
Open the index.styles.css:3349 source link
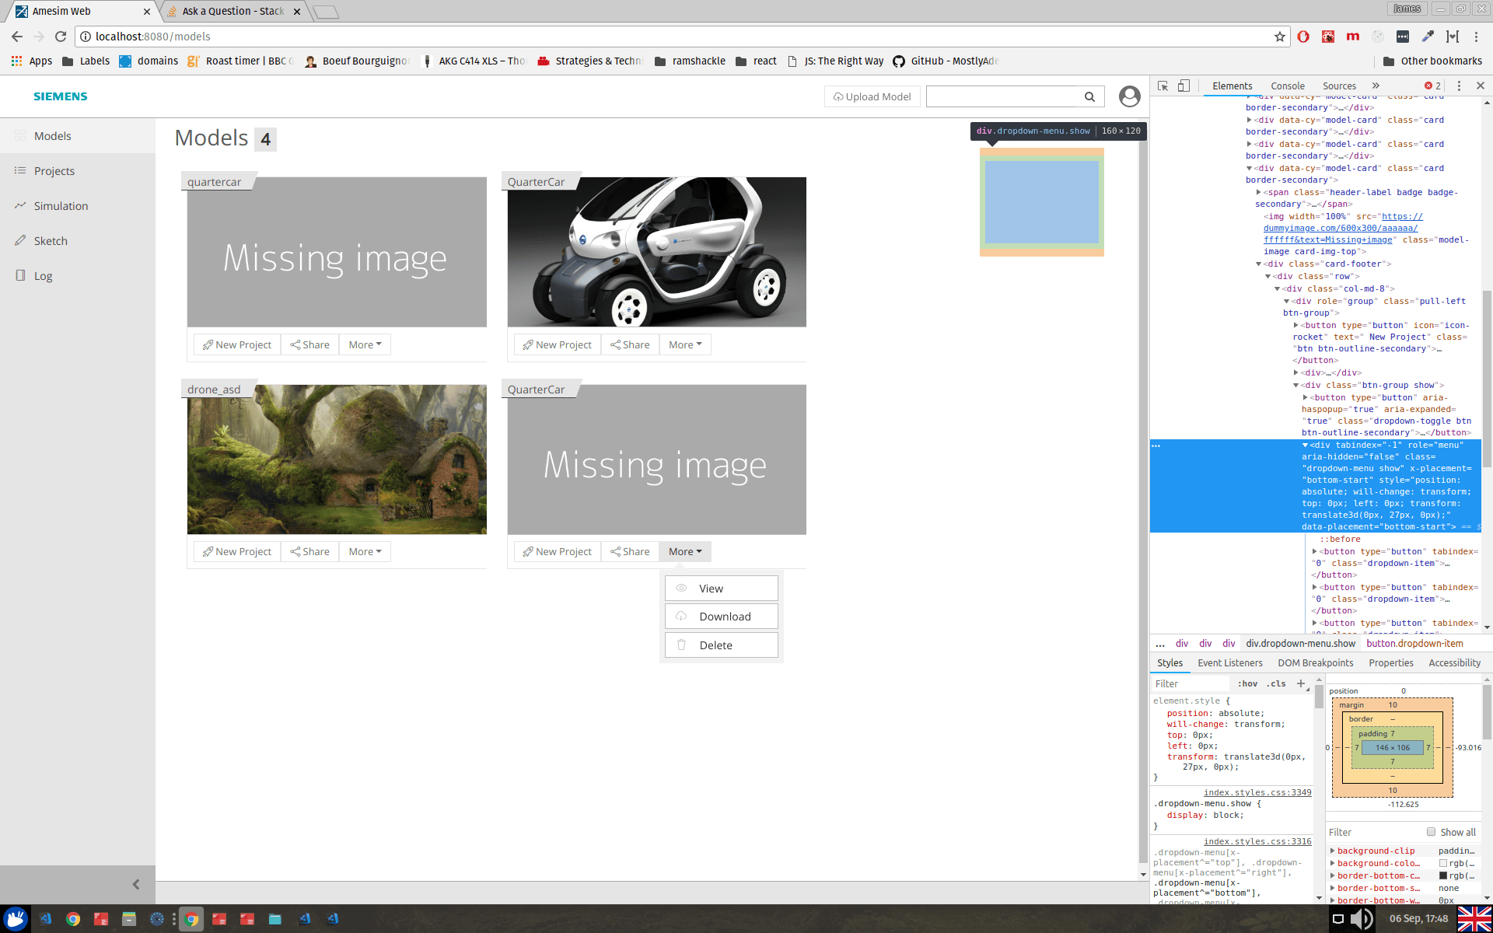1257,792
